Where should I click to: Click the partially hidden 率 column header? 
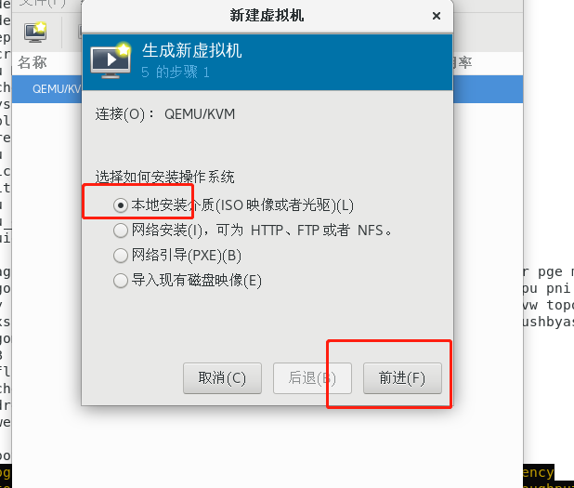click(x=463, y=62)
